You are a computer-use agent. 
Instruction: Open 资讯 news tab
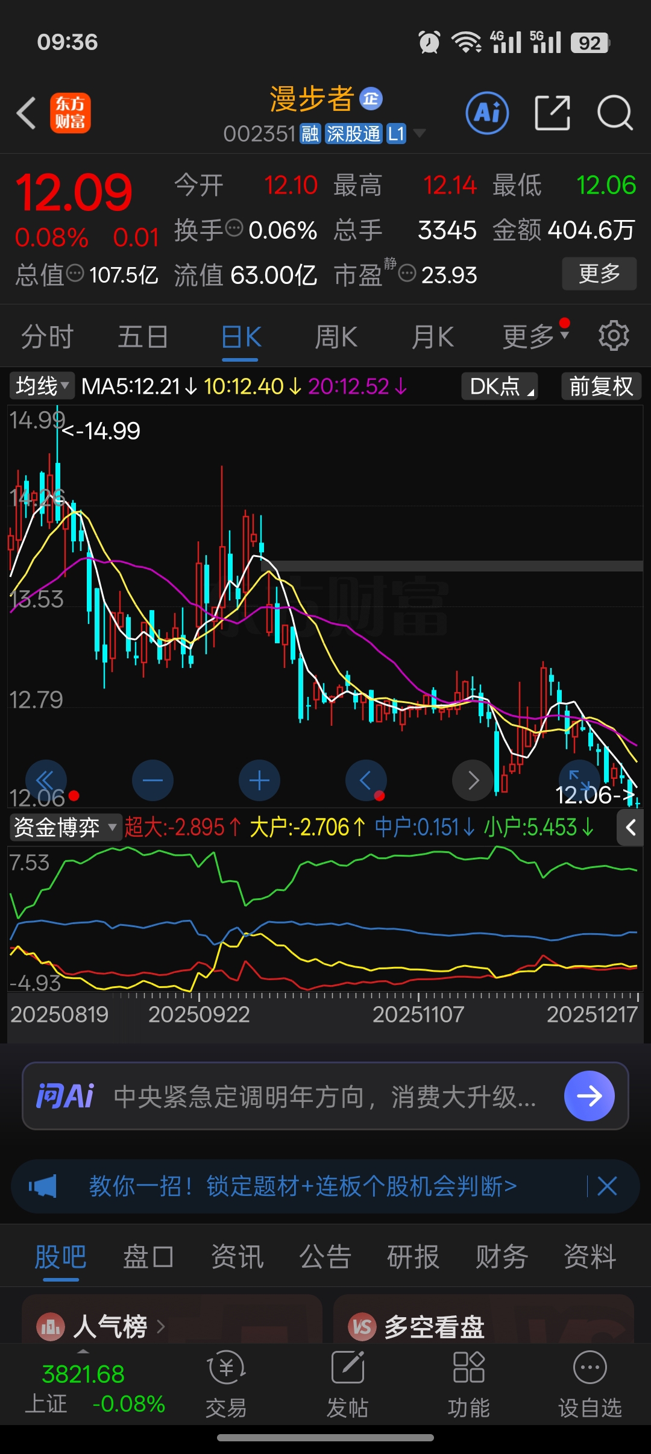click(x=237, y=1257)
